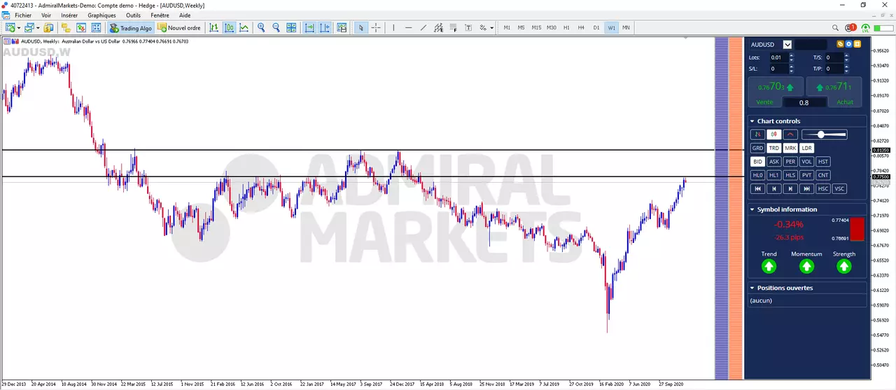The height and width of the screenshot is (390, 896).
Task: Toggle the PER chart control
Action: coord(790,162)
